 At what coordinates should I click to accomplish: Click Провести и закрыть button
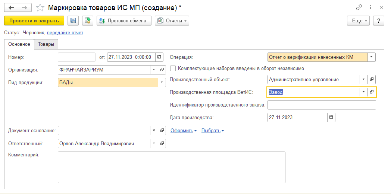(34, 20)
